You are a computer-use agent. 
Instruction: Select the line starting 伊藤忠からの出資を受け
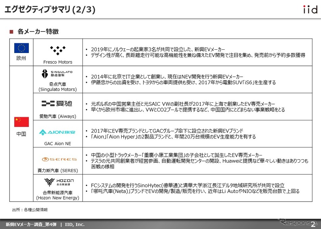pyautogui.click(x=183, y=83)
